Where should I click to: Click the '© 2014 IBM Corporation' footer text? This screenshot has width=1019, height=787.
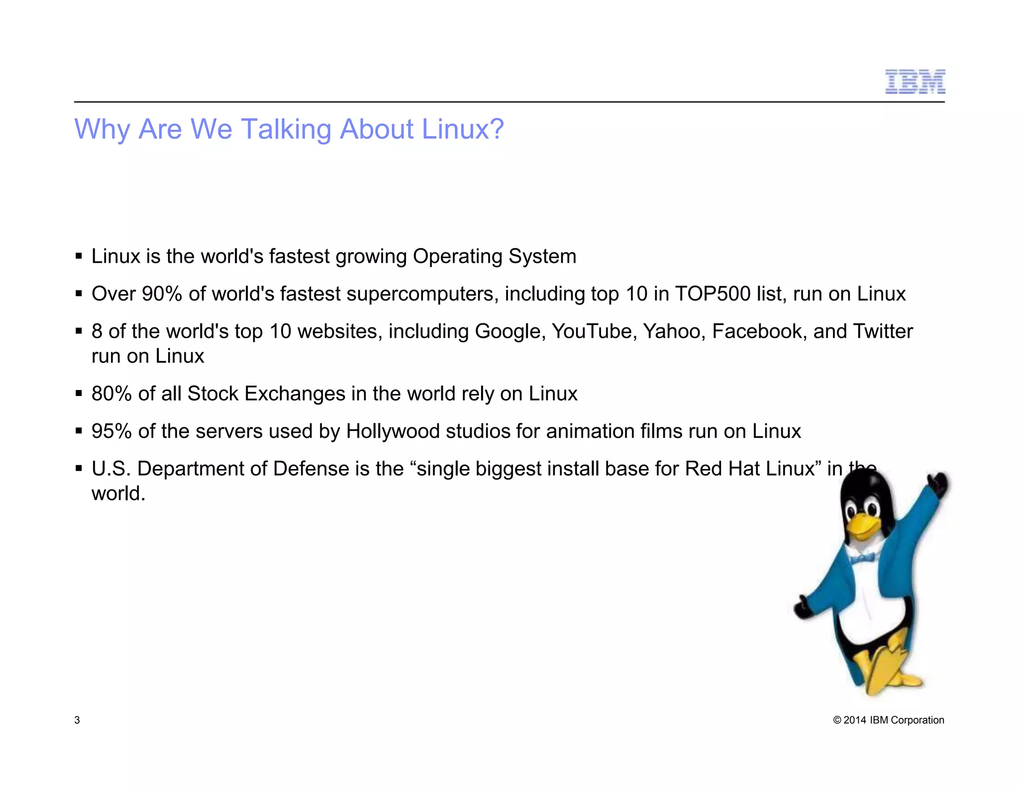889,720
